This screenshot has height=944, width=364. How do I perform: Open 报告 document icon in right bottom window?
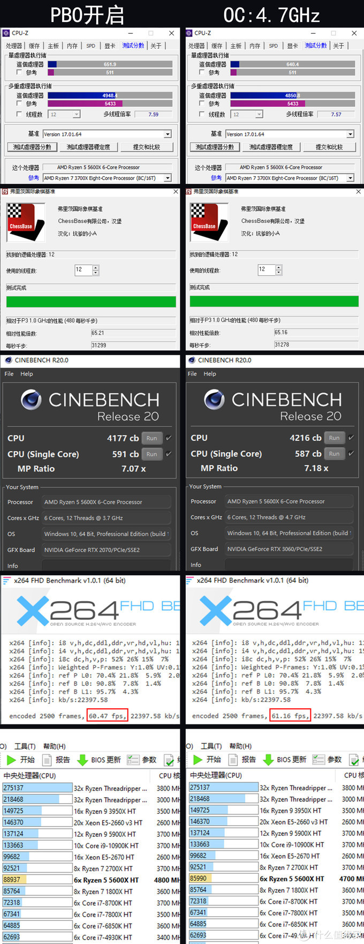(x=233, y=760)
